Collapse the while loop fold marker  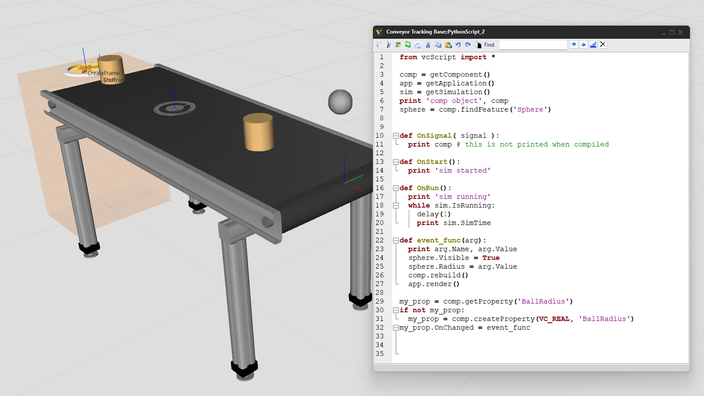click(396, 206)
